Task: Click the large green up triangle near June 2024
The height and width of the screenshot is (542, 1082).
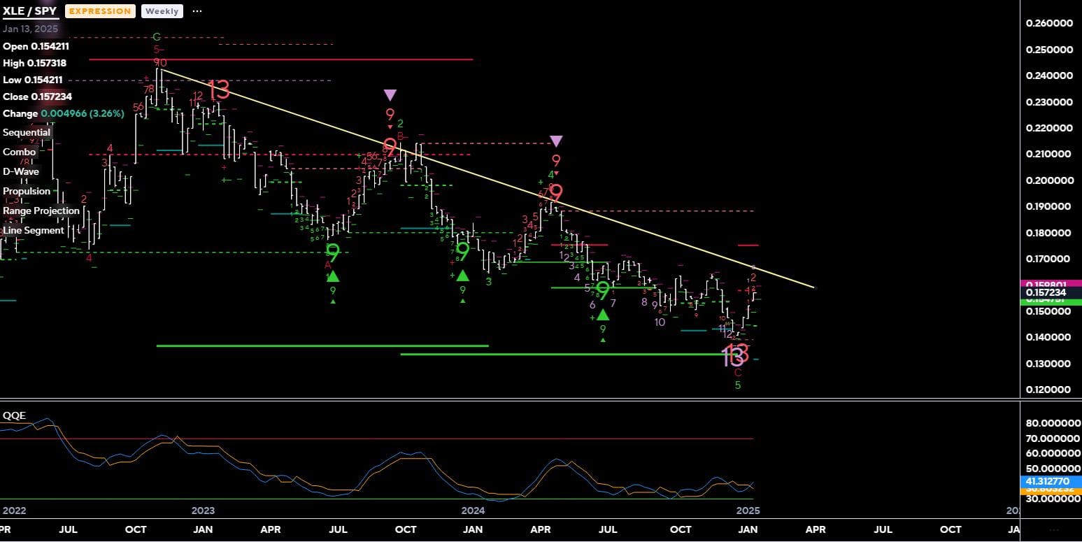Action: coord(602,315)
